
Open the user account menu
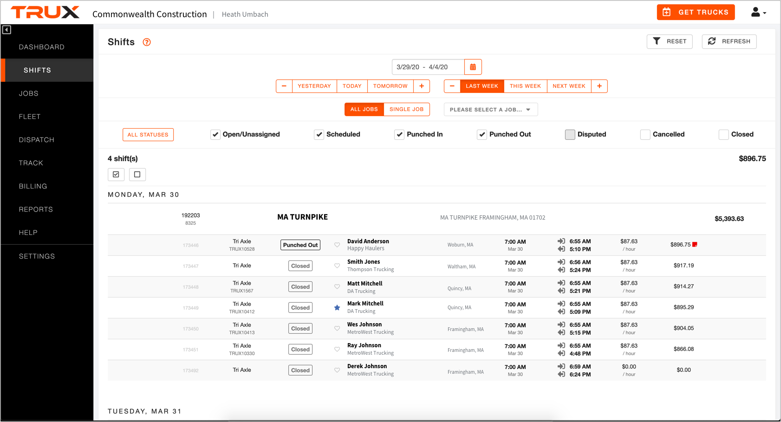click(758, 13)
